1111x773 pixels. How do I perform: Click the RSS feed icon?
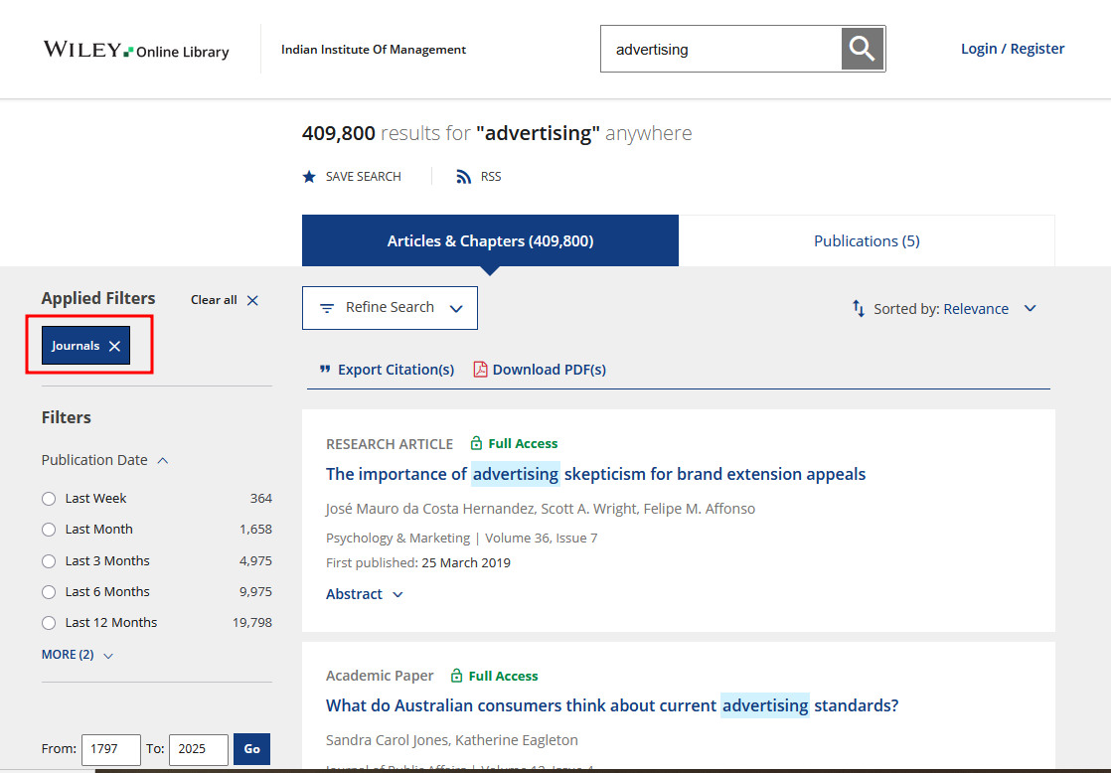(463, 177)
